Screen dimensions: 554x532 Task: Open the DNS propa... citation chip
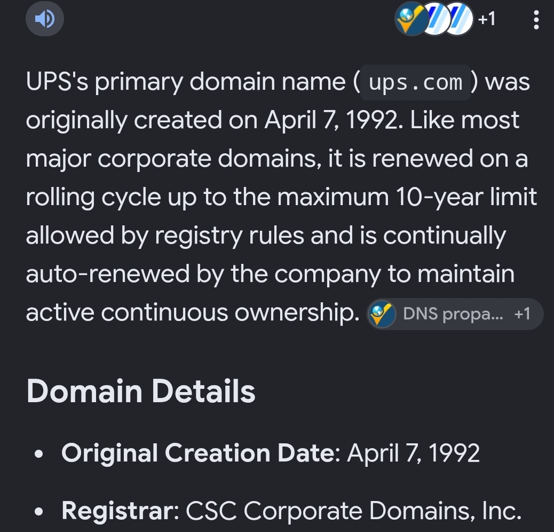click(x=455, y=314)
